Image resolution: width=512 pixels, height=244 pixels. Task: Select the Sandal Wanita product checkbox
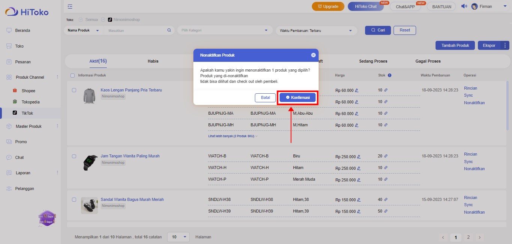coord(74,200)
